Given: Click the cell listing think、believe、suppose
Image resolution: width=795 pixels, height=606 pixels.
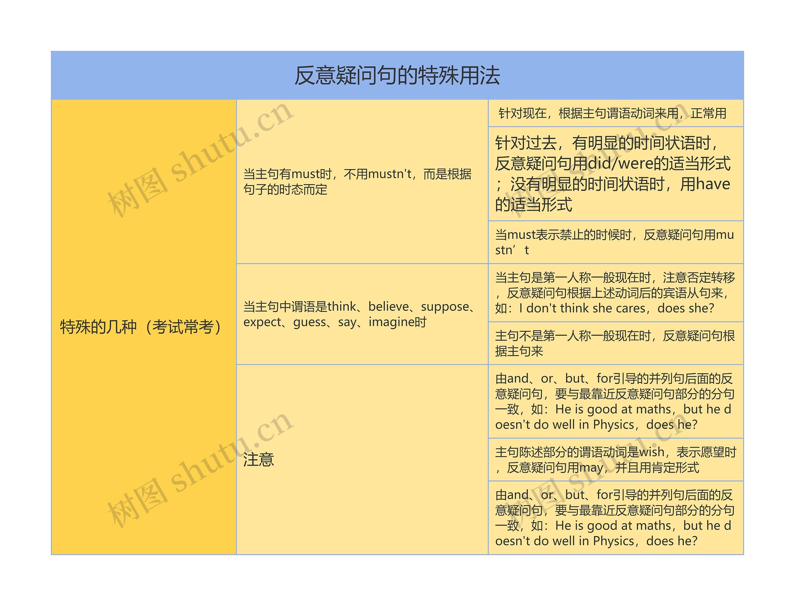Looking at the screenshot, I should (x=362, y=314).
